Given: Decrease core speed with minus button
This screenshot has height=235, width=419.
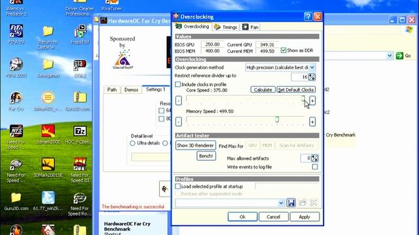Looking at the screenshot, I should click(x=179, y=101).
